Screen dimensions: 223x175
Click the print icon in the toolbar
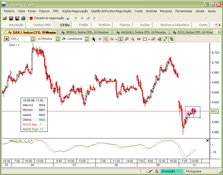click(x=23, y=18)
